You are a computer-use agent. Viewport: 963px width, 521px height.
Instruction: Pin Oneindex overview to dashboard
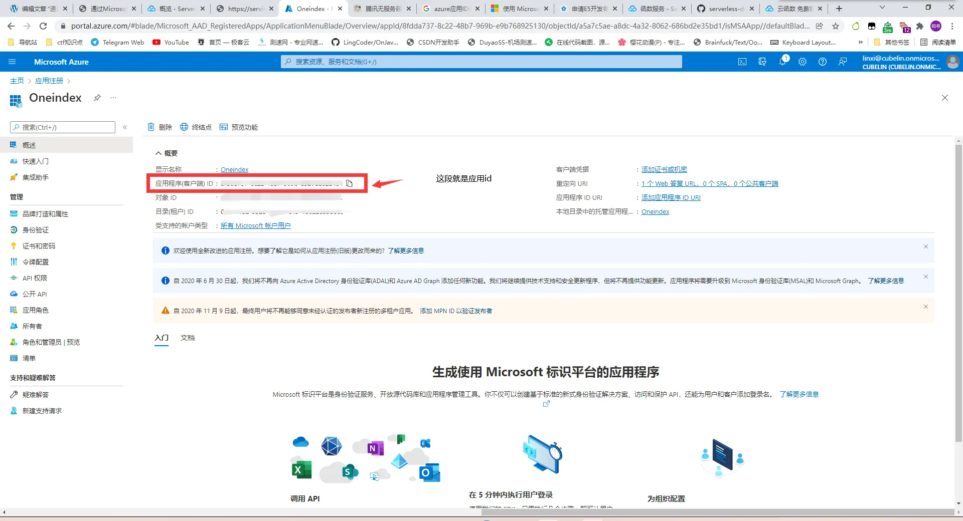click(97, 98)
